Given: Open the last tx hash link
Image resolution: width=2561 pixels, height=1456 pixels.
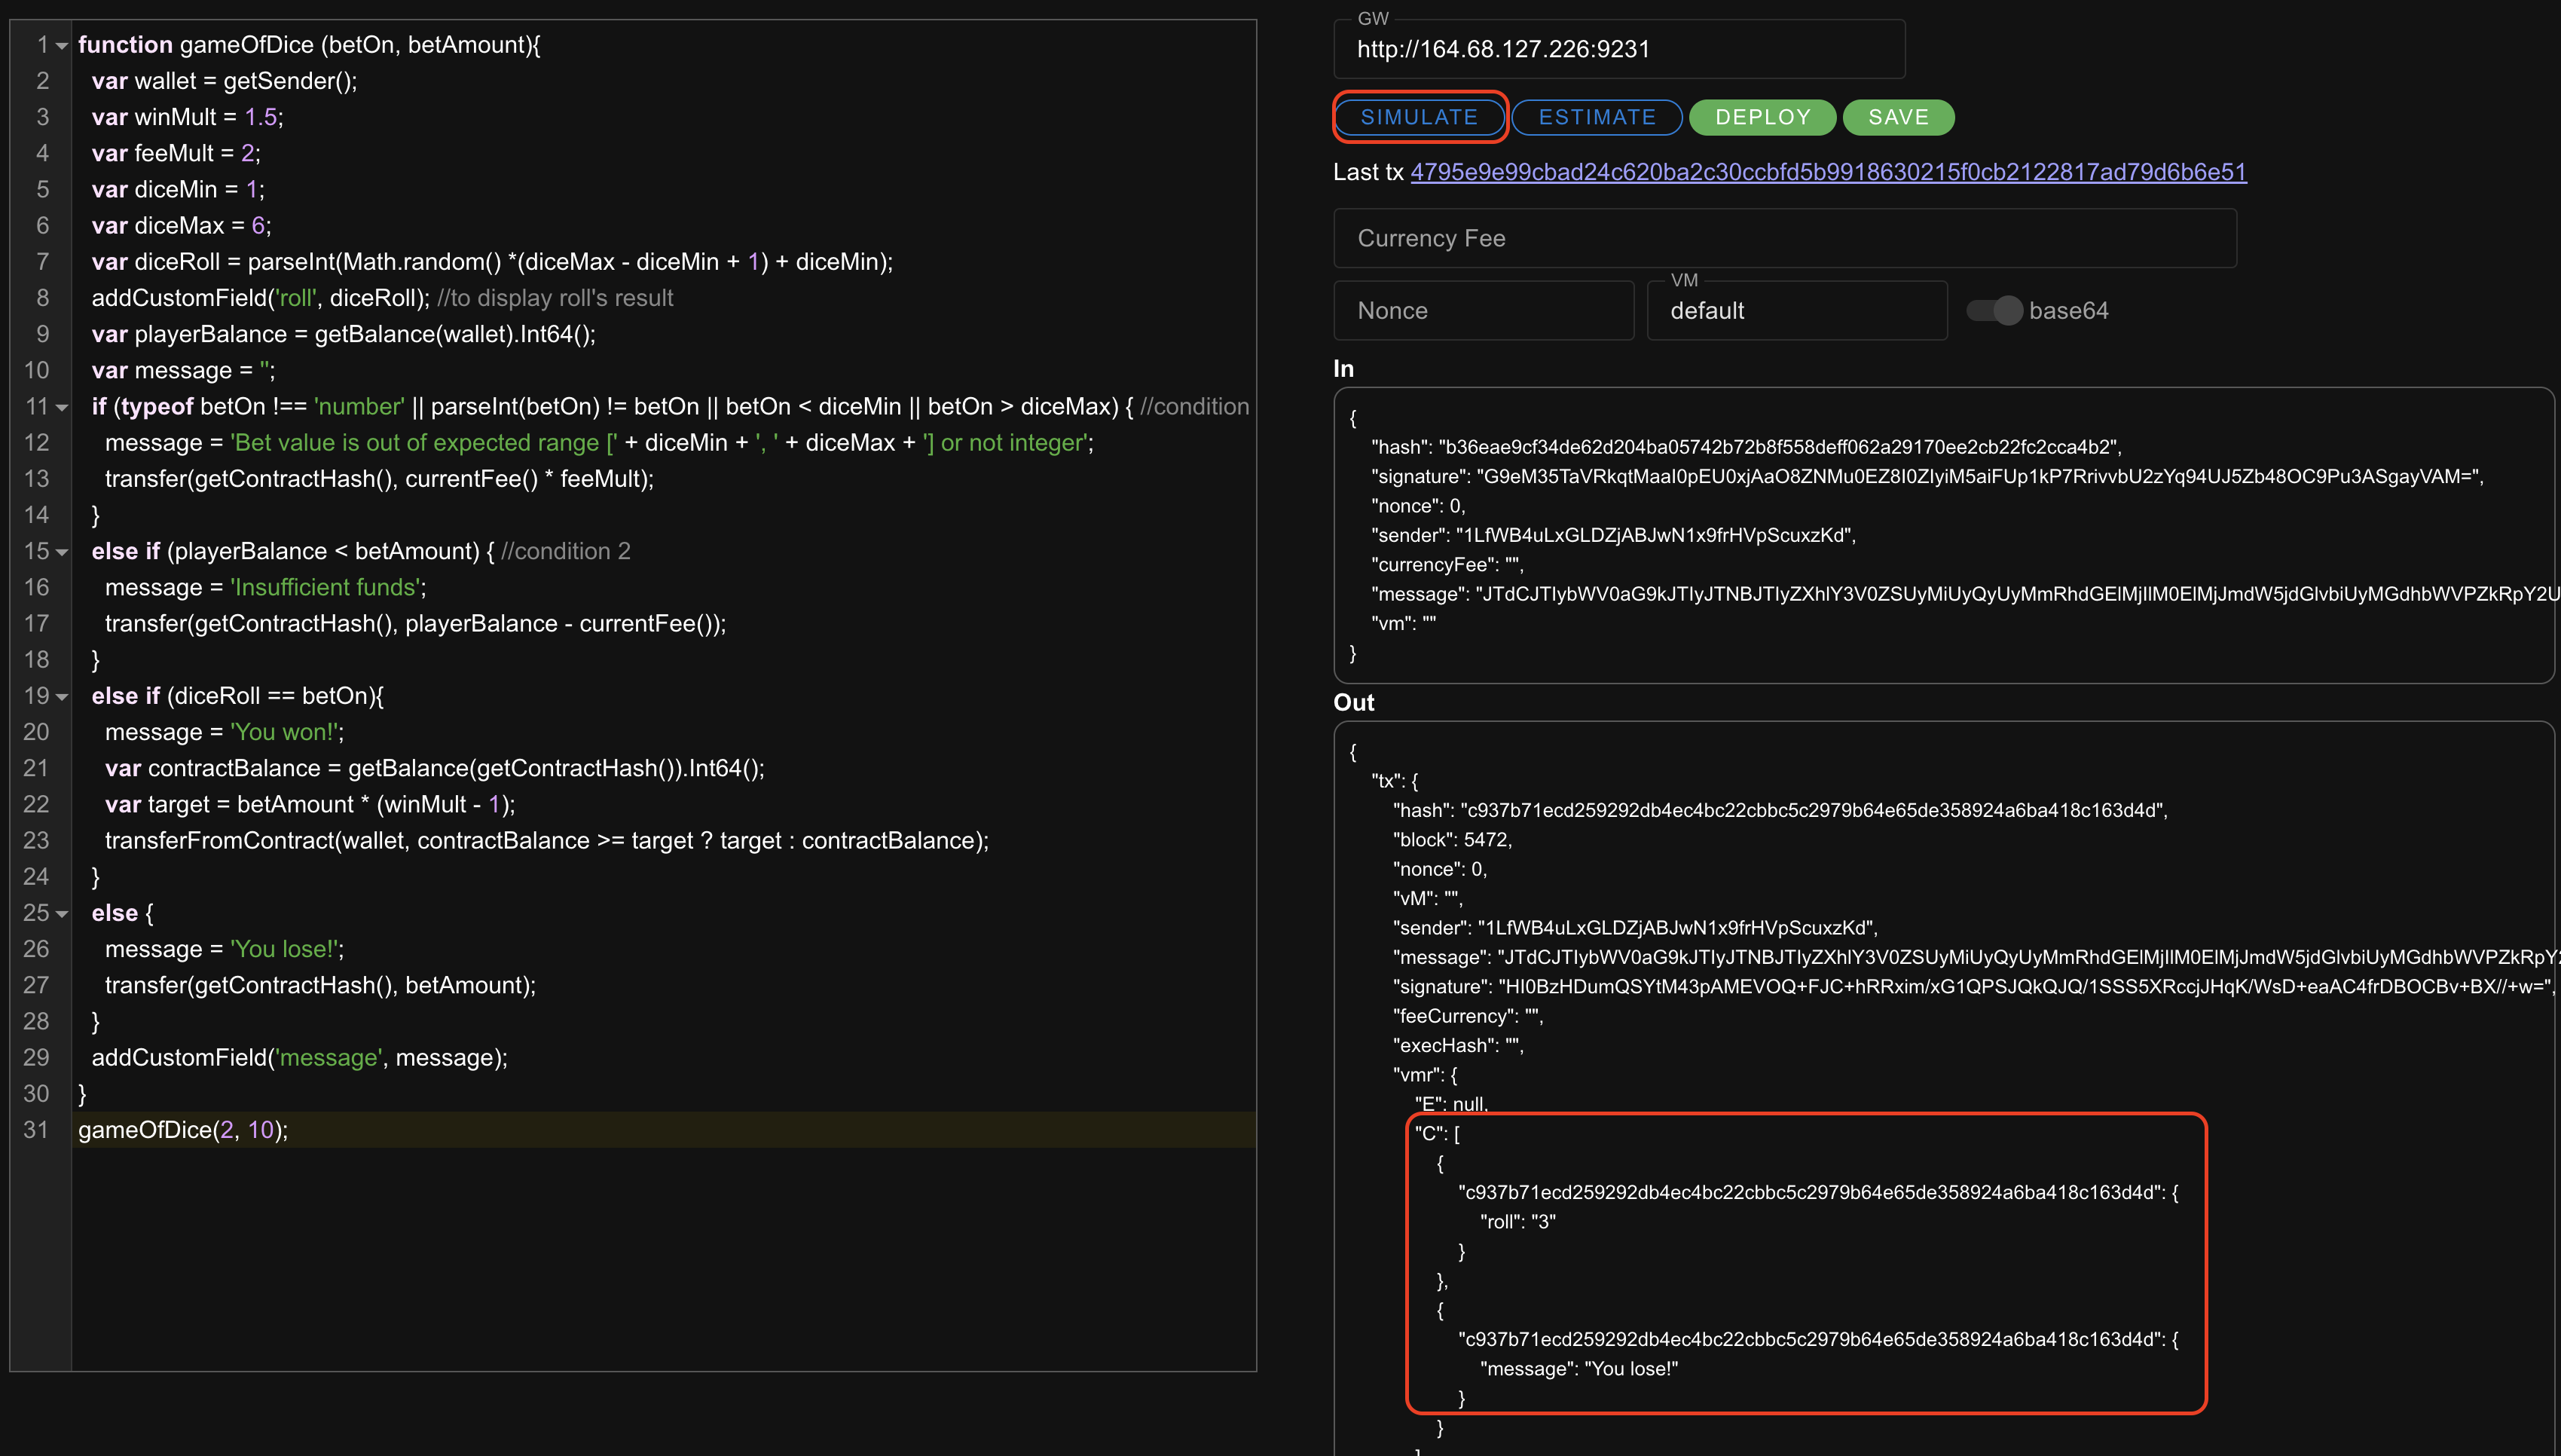Looking at the screenshot, I should point(1829,172).
